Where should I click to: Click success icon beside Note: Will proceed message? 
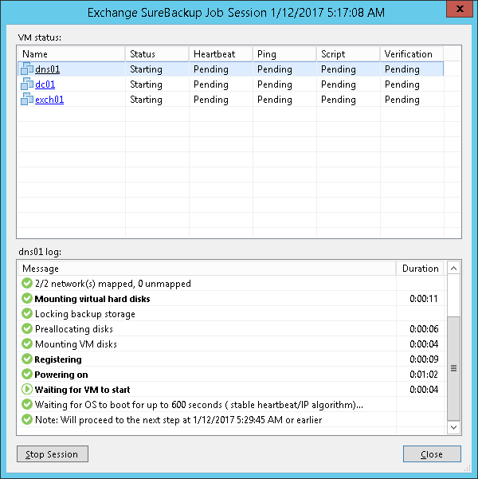(x=27, y=419)
